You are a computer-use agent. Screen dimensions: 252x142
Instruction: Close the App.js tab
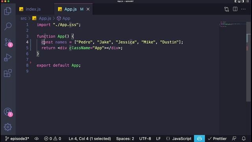(x=88, y=9)
